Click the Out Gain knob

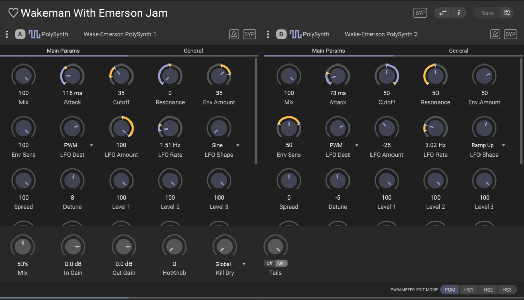click(124, 247)
